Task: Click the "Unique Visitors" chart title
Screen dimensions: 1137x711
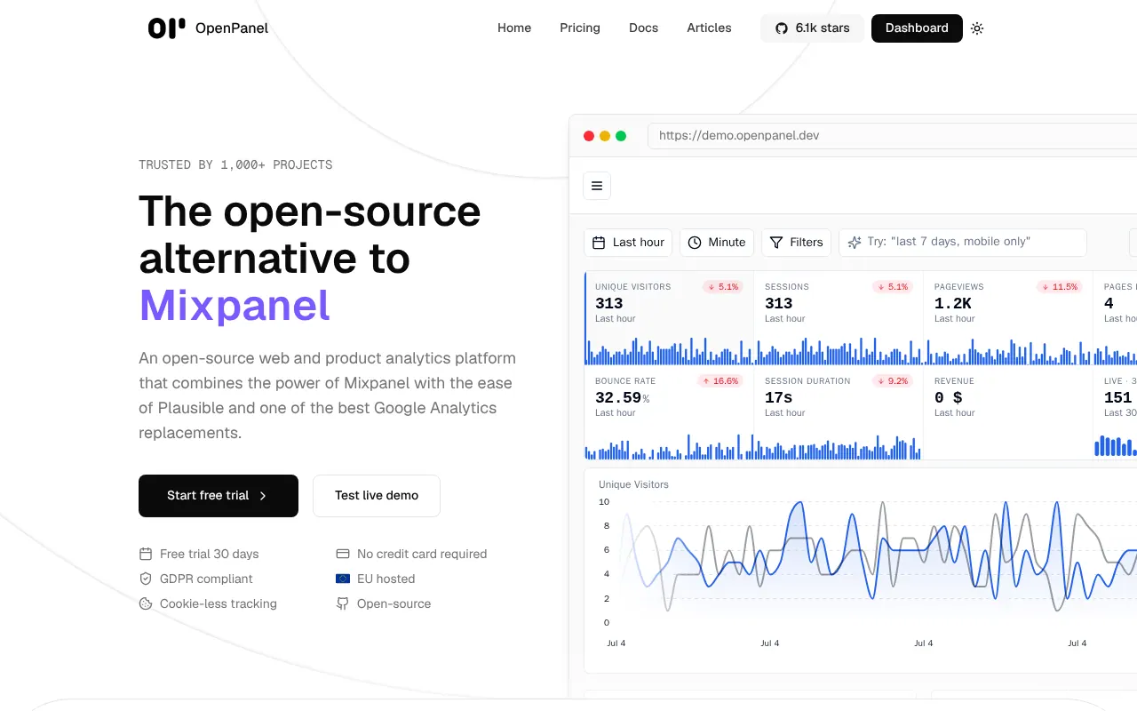Action: coord(633,484)
